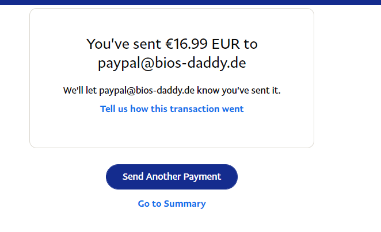Click the "know you've sent it." text
This screenshot has width=381, height=232.
(239, 90)
